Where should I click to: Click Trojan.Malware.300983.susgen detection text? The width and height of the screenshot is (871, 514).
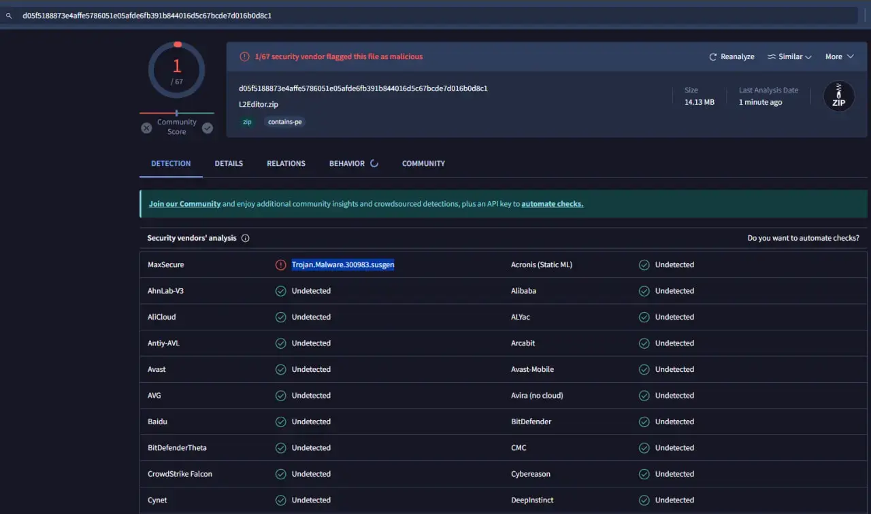click(343, 265)
